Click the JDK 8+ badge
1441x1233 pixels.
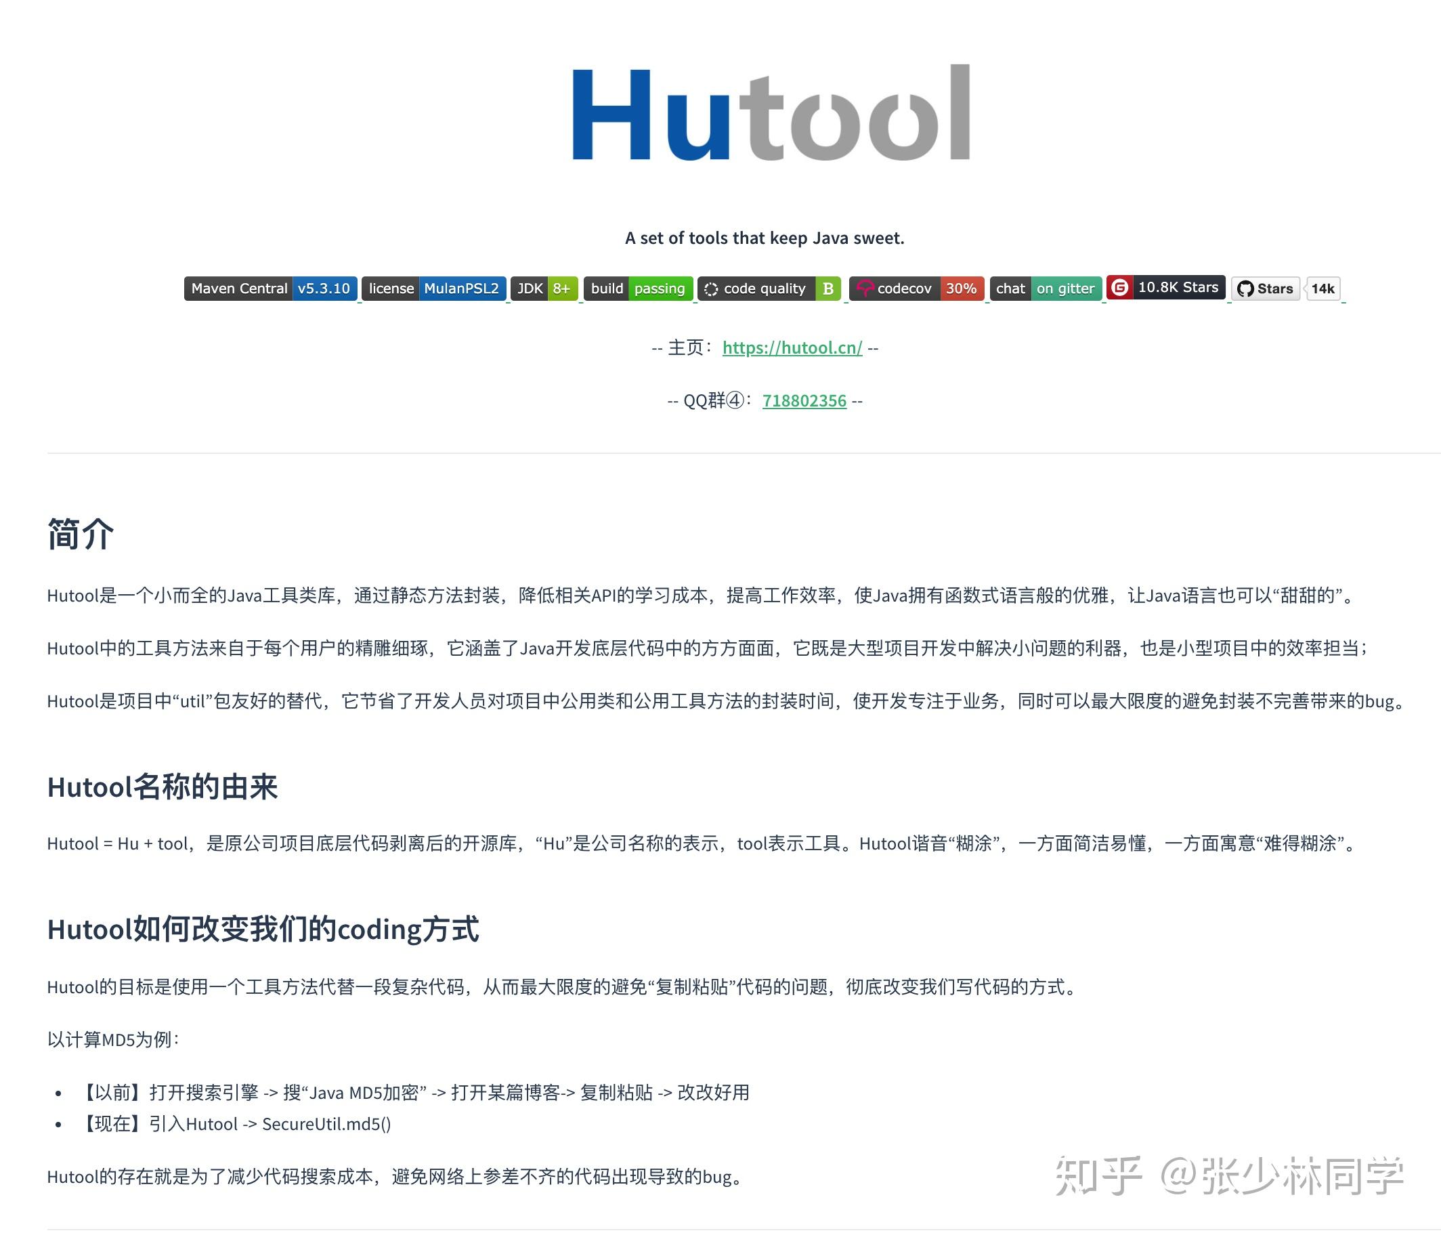[x=544, y=288]
